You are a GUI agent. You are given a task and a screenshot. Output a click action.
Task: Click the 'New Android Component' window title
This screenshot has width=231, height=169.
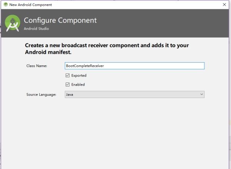click(30, 5)
